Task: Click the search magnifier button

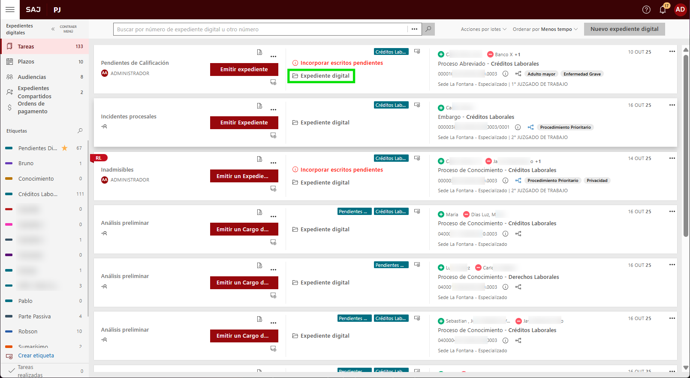Action: (428, 29)
